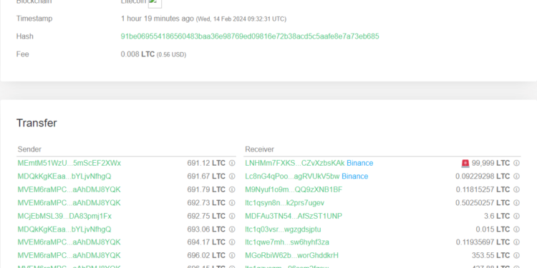Image resolution: width=537 pixels, height=268 pixels.
Task: Open receiver address Lc8nG4qPoo...agRVUkV5bw
Action: point(292,177)
